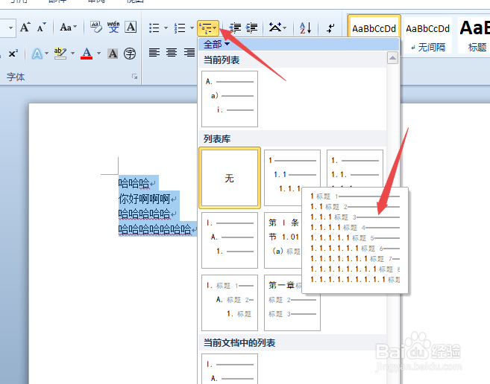490x384 pixels.
Task: Click the Character Border icon
Action: 131,27
